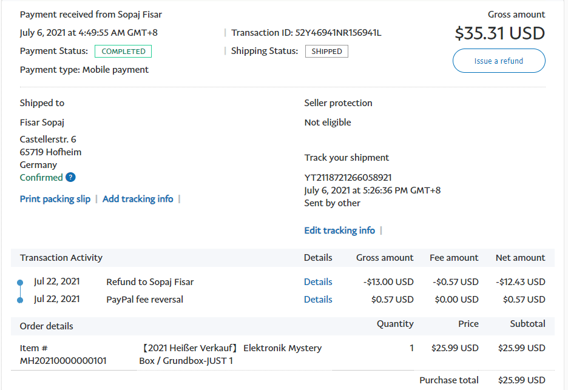Screen dimensions: 568x390
Task: Click the timeline dot beside the refund entry
Action: pyautogui.click(x=20, y=283)
